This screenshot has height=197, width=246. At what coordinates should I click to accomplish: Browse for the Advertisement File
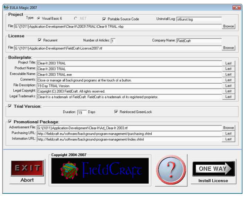229,128
